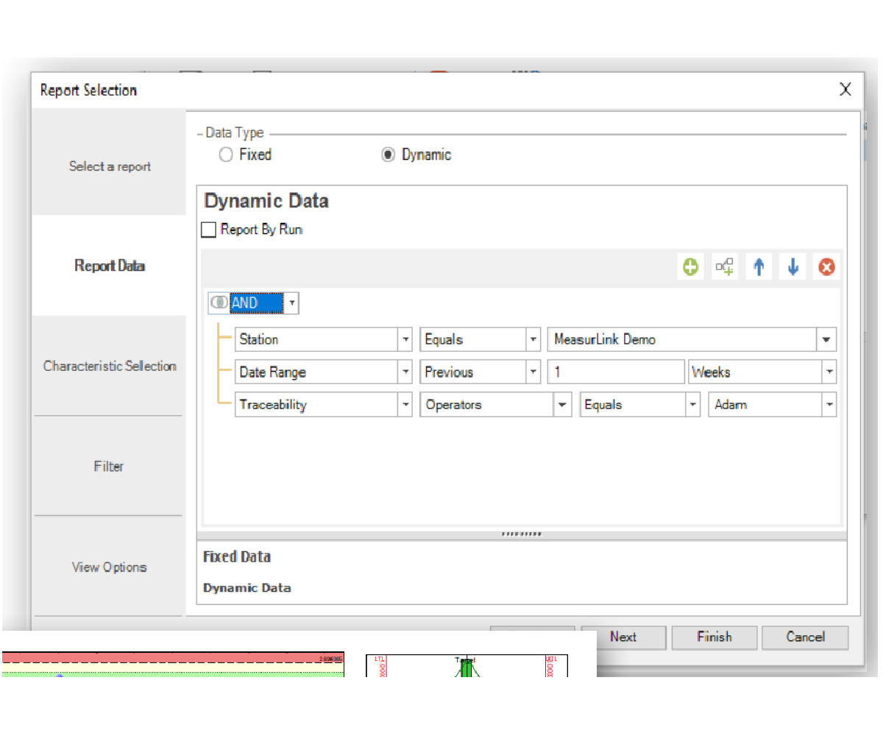Click the green add condition icon
The image size is (883, 736).
(690, 266)
